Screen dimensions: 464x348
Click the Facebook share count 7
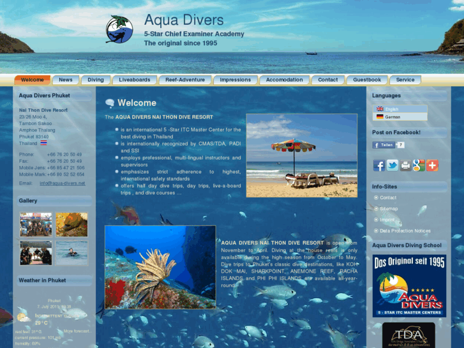tap(400, 145)
